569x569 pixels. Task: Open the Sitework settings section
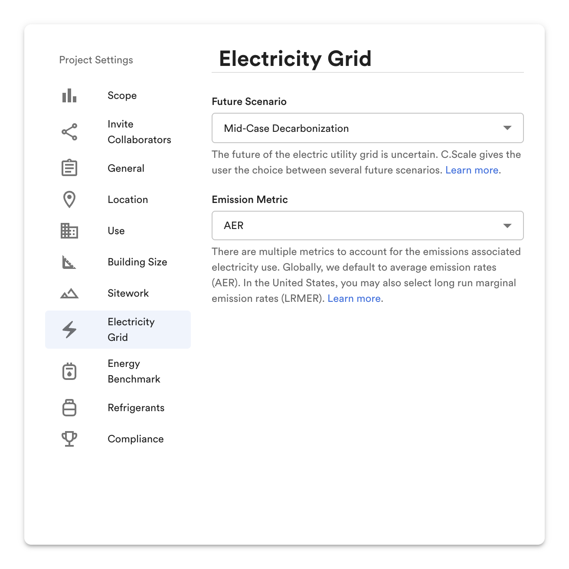[x=118, y=293]
